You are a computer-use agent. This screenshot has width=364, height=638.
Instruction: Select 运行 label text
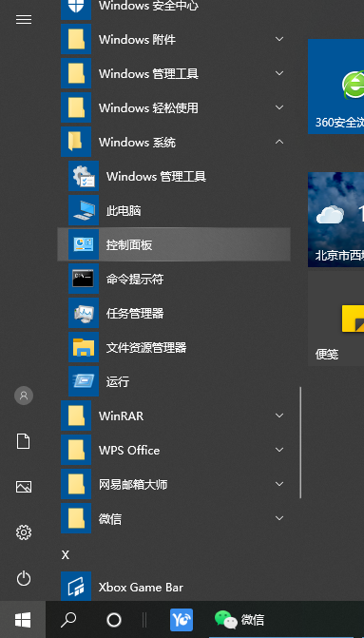coord(118,381)
